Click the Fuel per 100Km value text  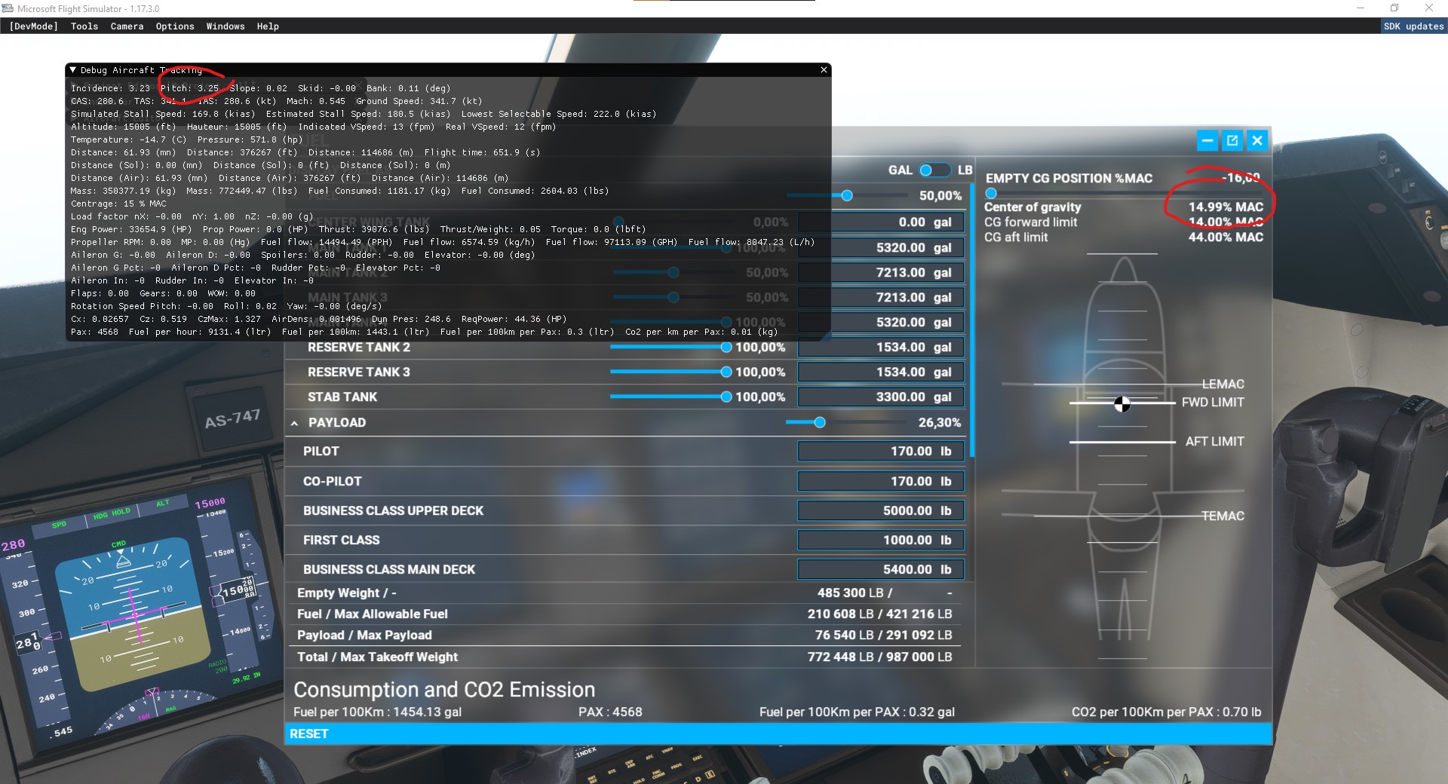[x=377, y=712]
